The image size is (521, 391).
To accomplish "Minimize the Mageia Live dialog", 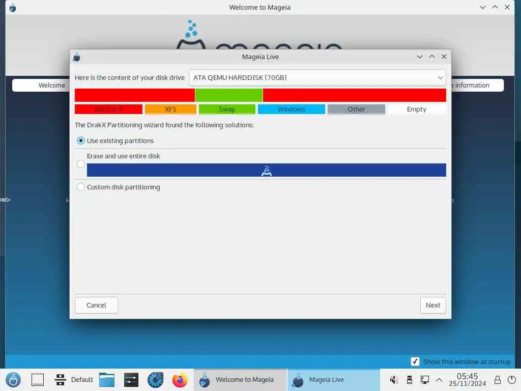I will pos(420,57).
